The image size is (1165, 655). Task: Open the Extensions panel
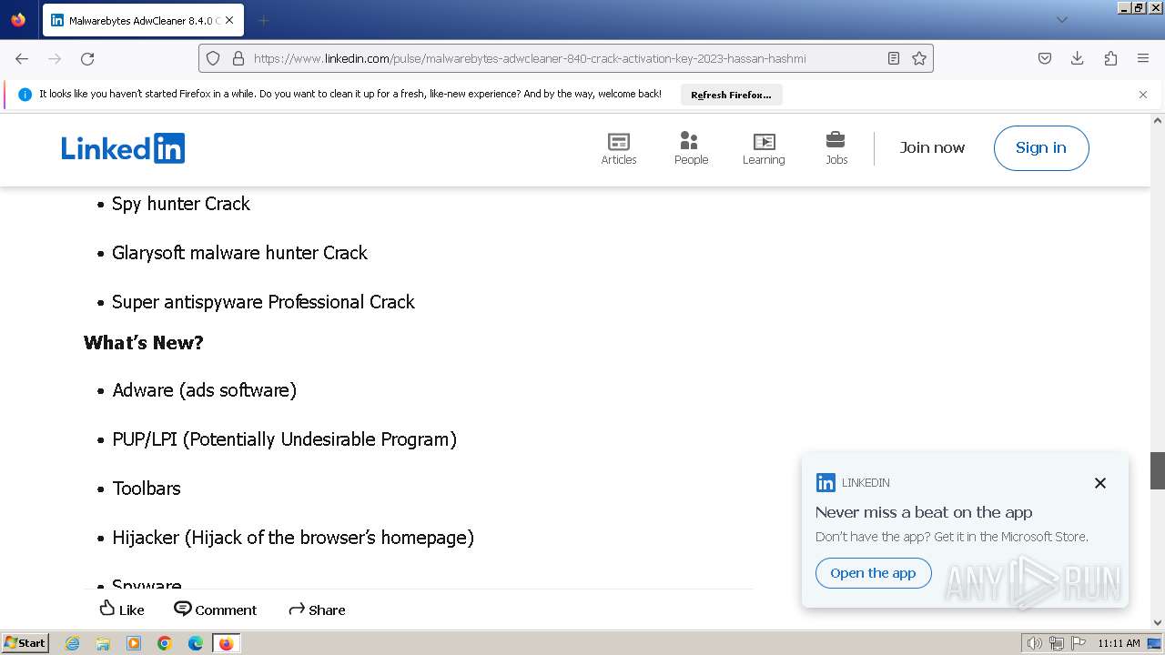pos(1110,58)
